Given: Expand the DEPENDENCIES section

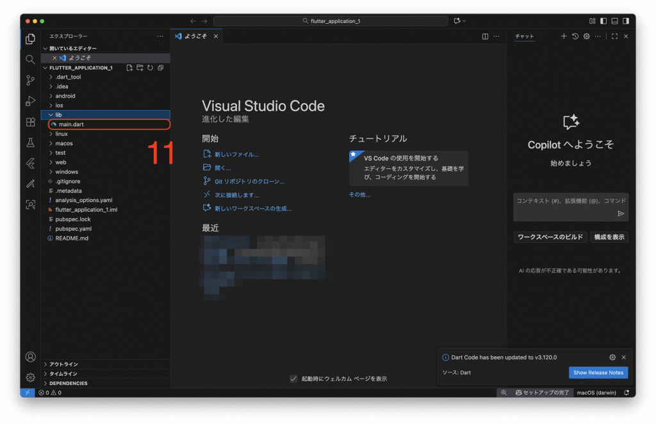Looking at the screenshot, I should click(x=68, y=383).
